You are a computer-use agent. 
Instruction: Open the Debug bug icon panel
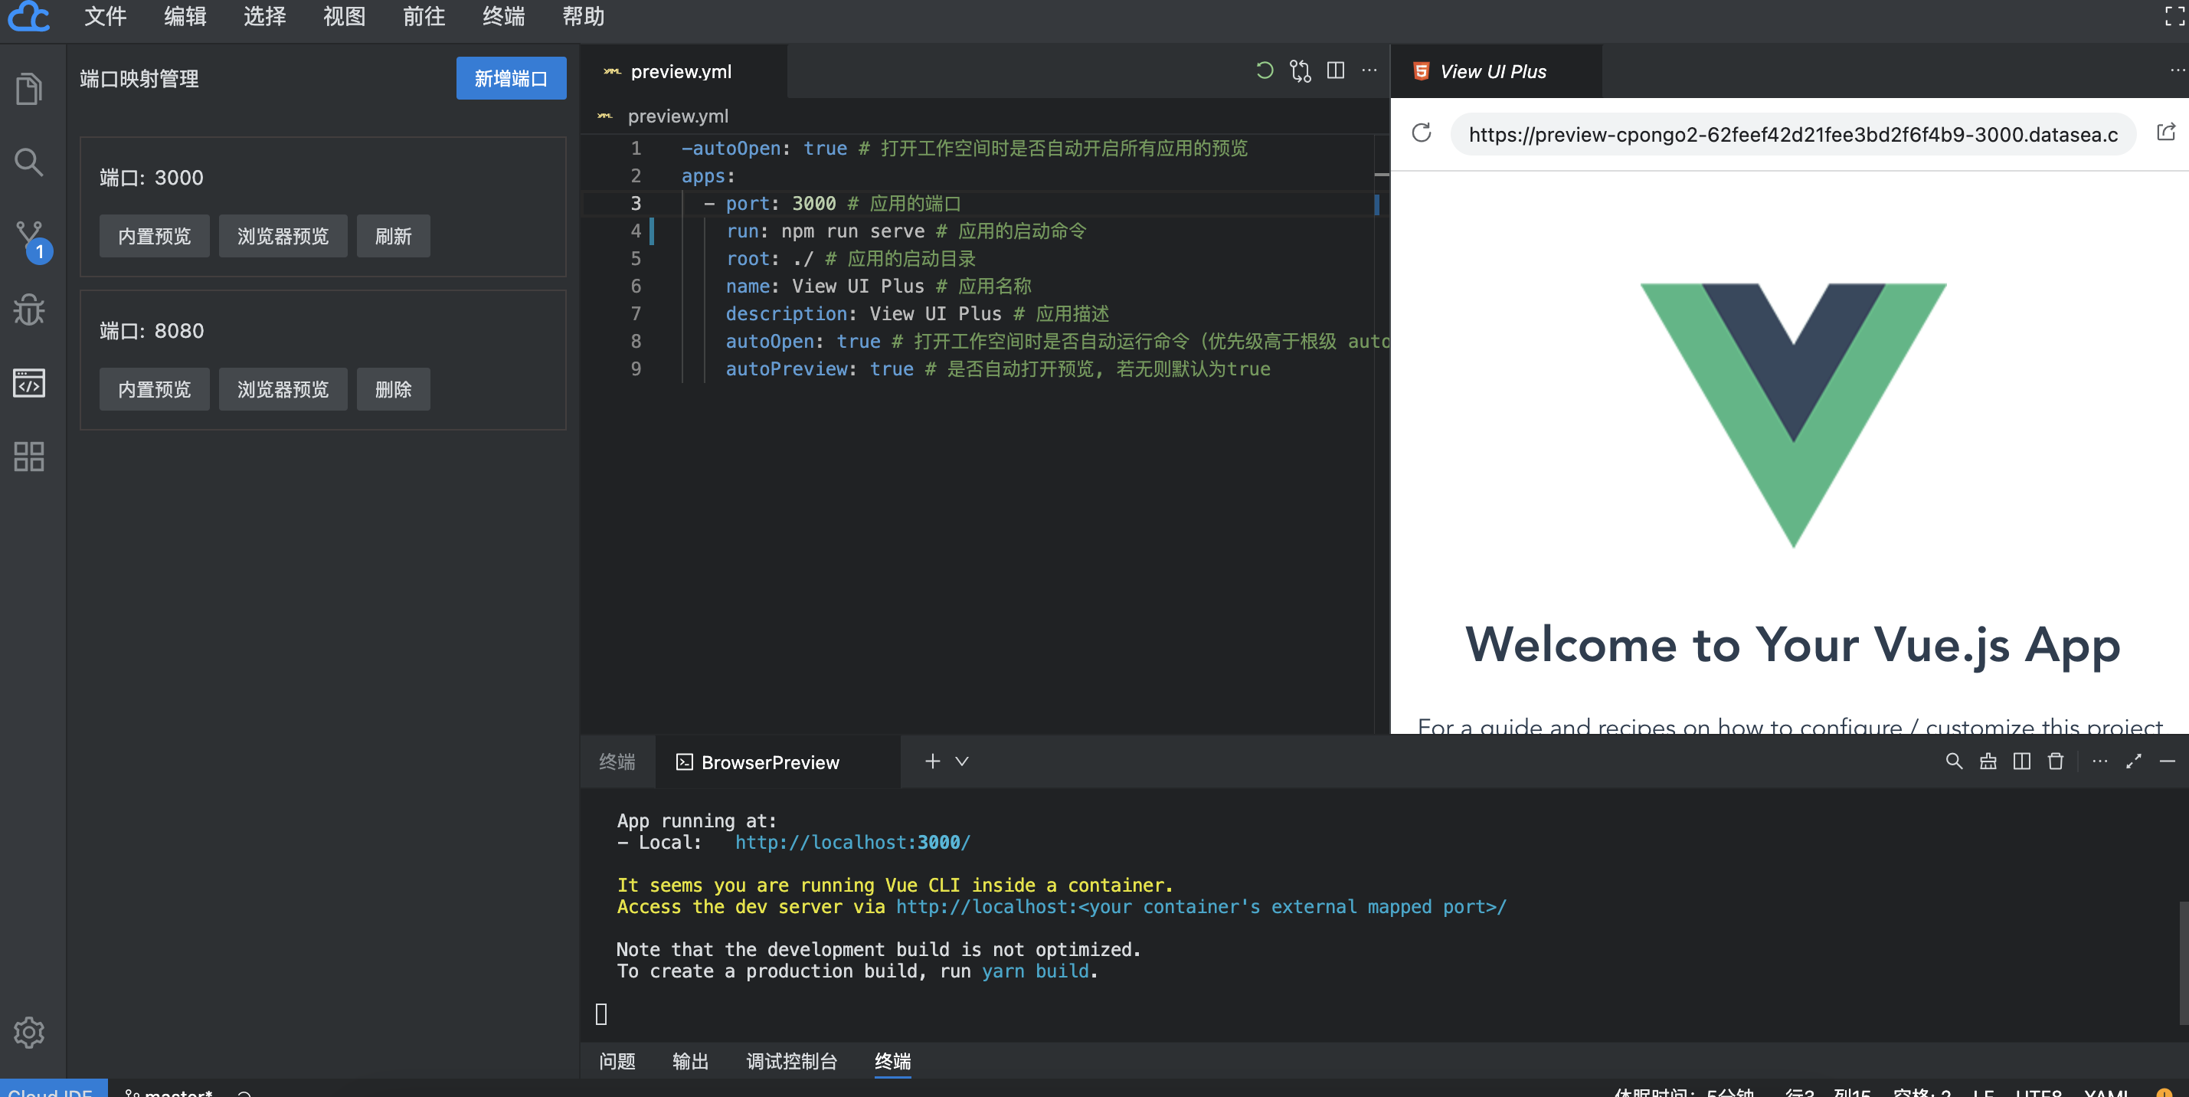[29, 309]
